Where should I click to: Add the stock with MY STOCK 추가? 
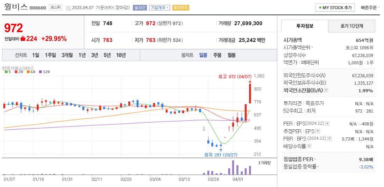(x=335, y=8)
